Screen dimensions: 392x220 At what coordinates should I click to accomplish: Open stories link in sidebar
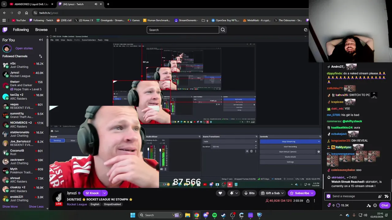point(24,48)
